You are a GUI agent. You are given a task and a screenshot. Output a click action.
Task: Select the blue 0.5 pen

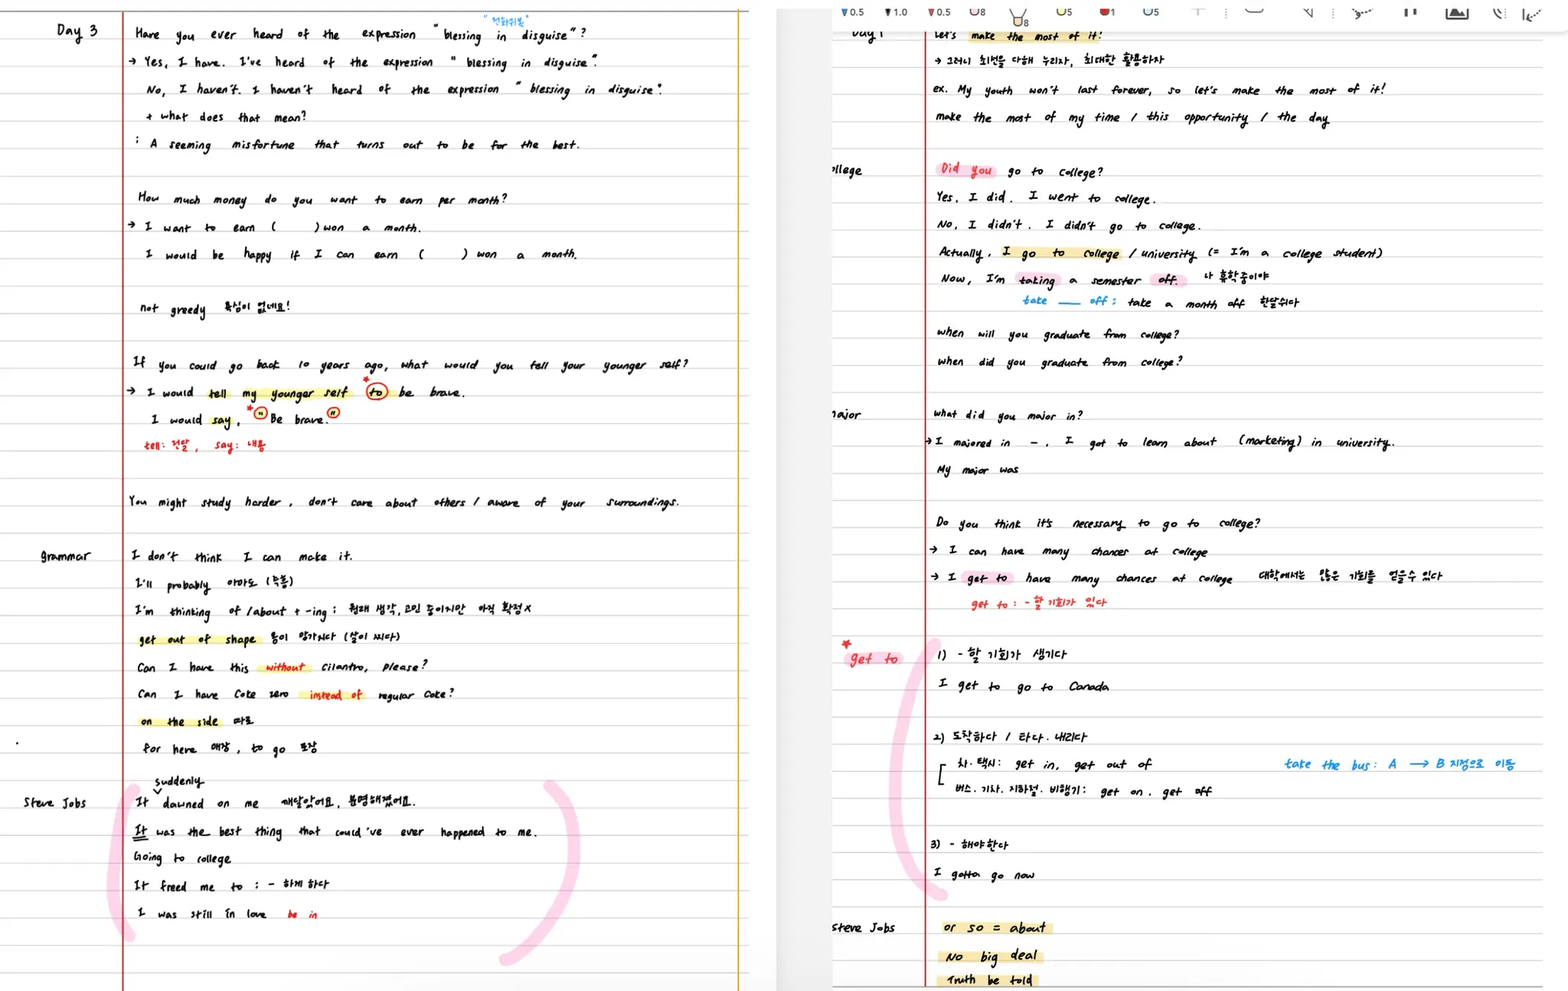(851, 11)
